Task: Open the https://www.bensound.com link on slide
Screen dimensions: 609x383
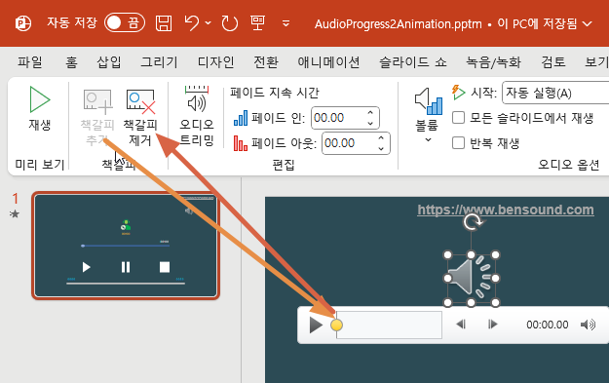Action: (x=506, y=210)
